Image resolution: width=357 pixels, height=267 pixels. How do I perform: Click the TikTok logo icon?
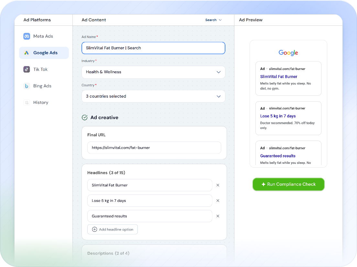click(27, 69)
